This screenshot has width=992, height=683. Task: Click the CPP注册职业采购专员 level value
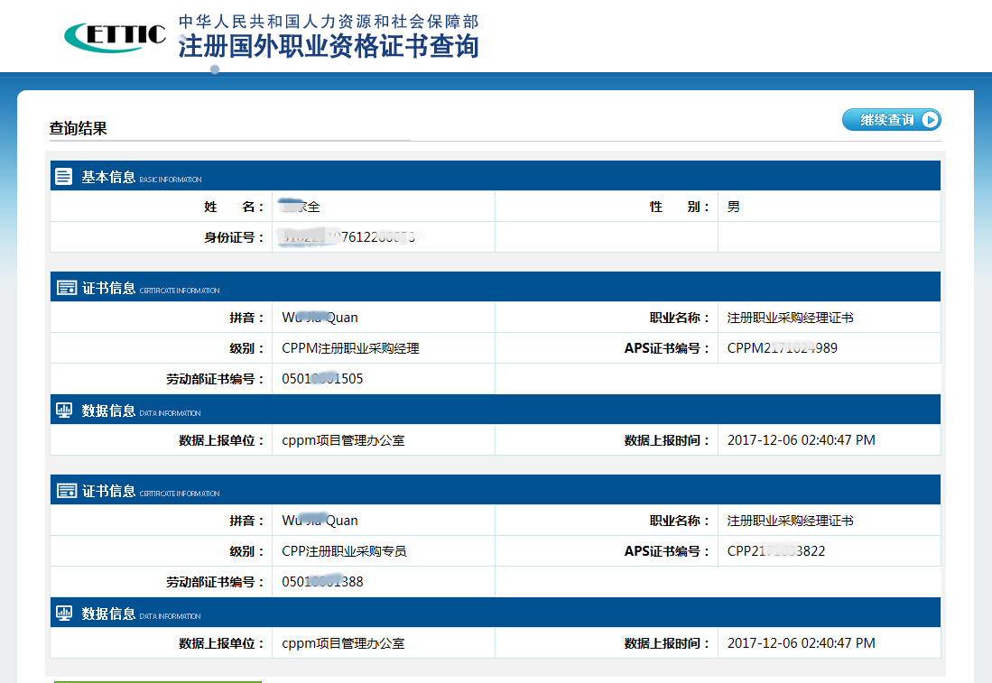tap(344, 551)
